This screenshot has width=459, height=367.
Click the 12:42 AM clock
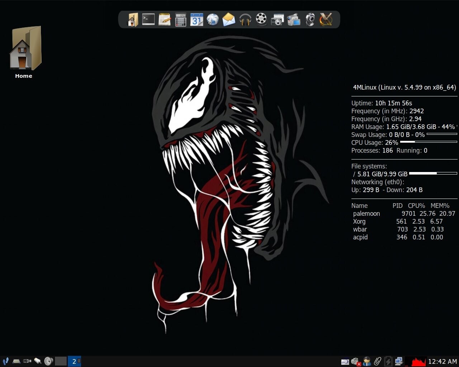(x=443, y=361)
